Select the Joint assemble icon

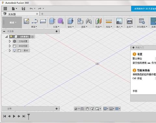(89, 21)
